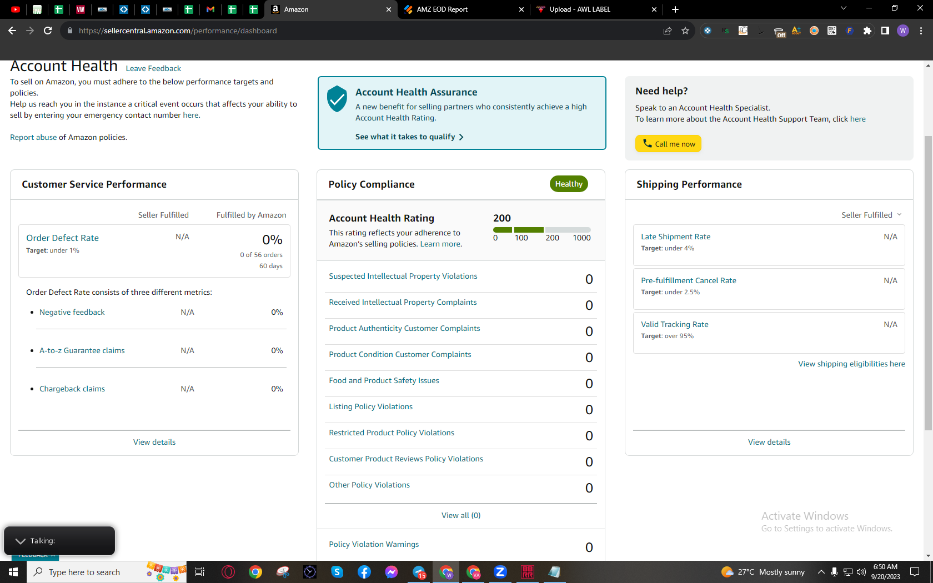Open the Pre-fulfillment Cancel Rate metric
This screenshot has width=933, height=583.
click(689, 280)
